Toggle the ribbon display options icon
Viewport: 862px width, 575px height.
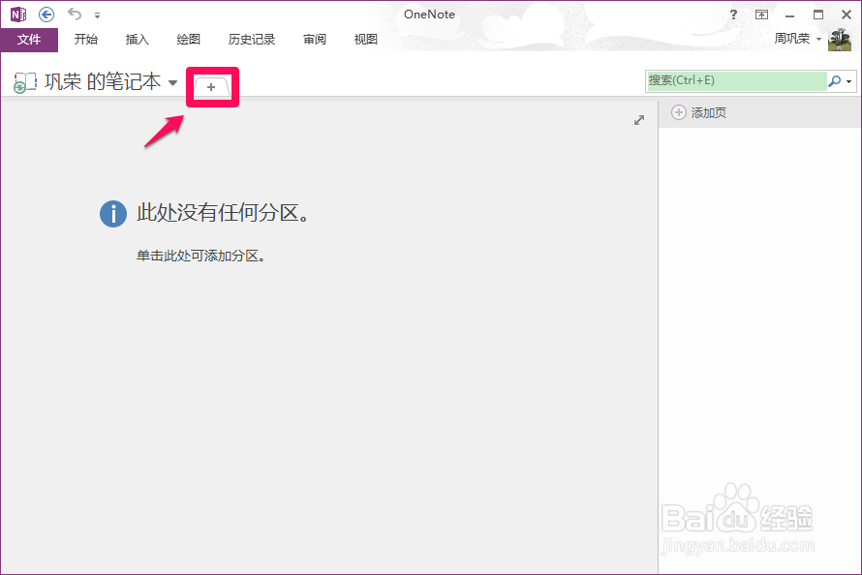[x=761, y=15]
